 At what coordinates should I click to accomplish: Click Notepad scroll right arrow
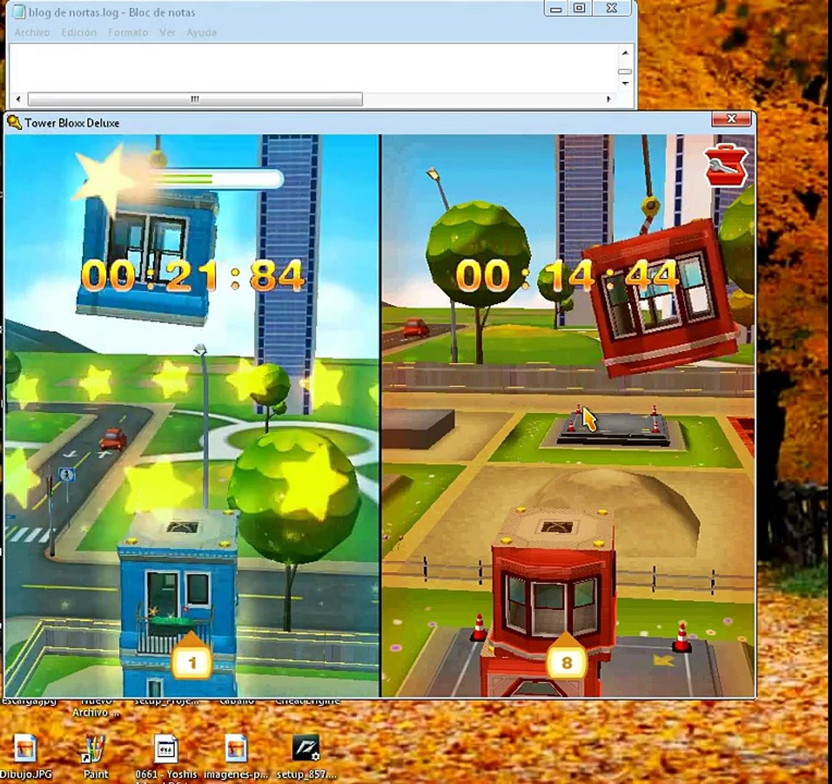[x=608, y=99]
